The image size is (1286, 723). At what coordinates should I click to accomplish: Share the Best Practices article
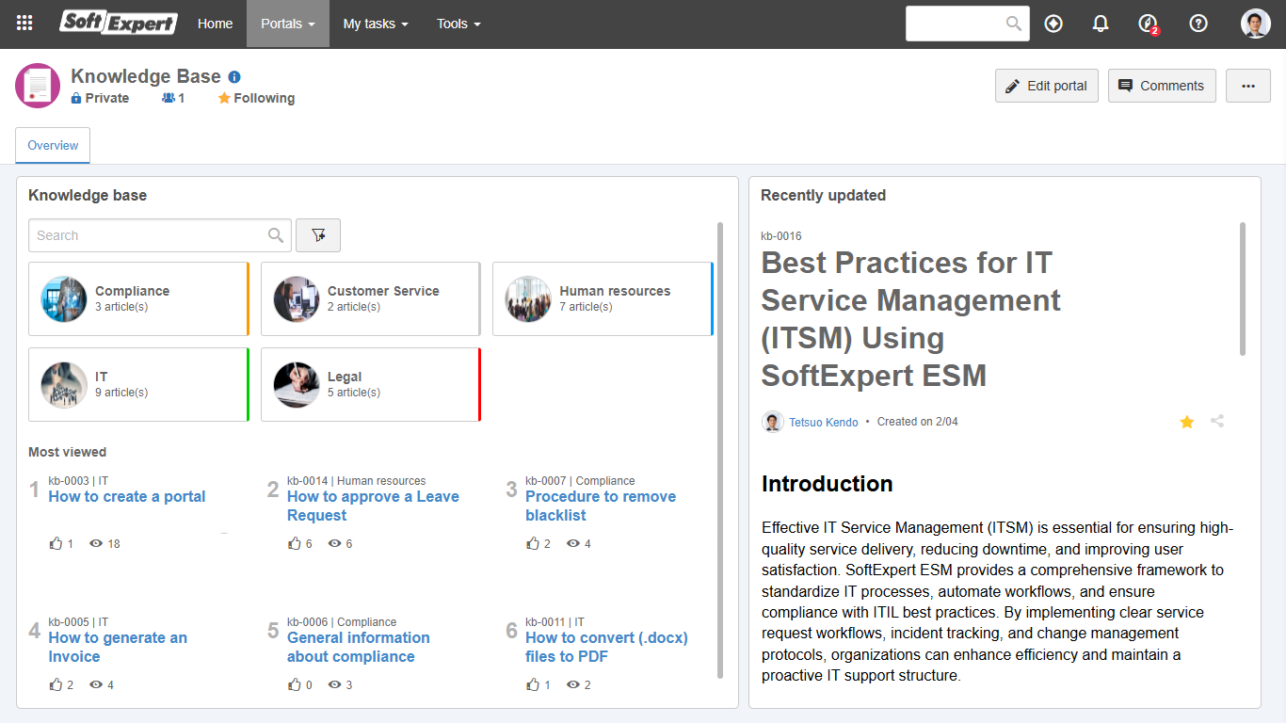[1217, 422]
